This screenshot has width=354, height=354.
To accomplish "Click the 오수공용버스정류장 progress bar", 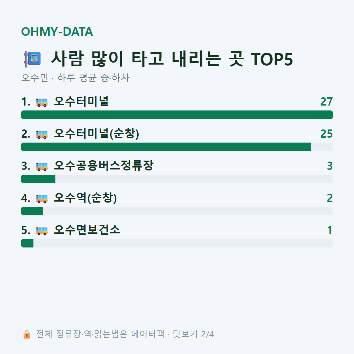I will (x=177, y=179).
